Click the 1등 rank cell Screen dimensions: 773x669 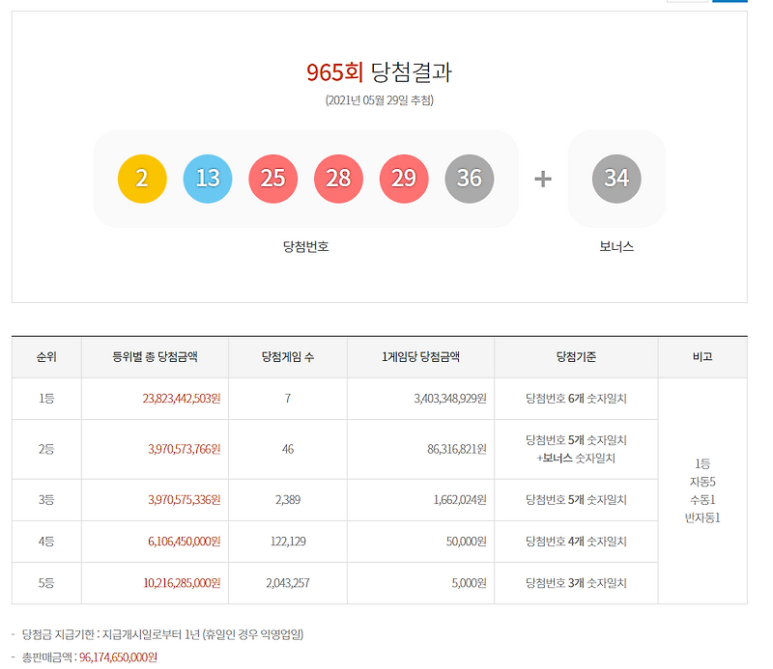click(x=46, y=399)
